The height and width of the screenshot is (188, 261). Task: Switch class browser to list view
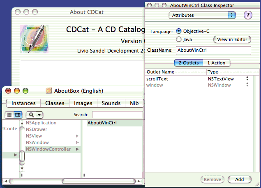pos(9,115)
